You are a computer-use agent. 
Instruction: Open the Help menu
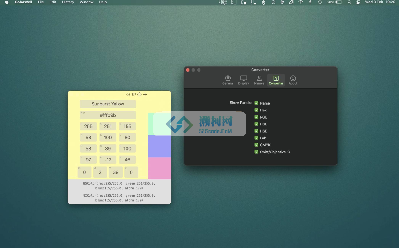(103, 2)
